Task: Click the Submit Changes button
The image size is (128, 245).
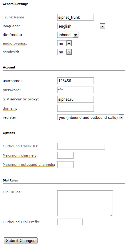Action: tap(21, 240)
